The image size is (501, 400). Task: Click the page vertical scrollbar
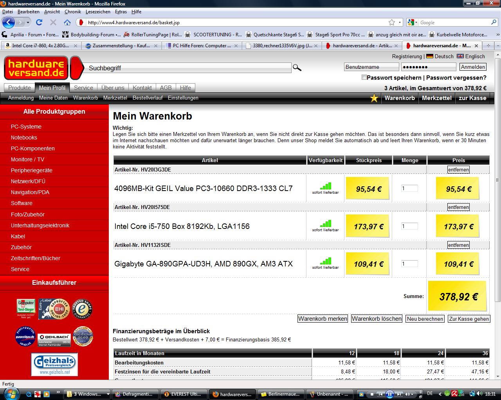click(497, 180)
